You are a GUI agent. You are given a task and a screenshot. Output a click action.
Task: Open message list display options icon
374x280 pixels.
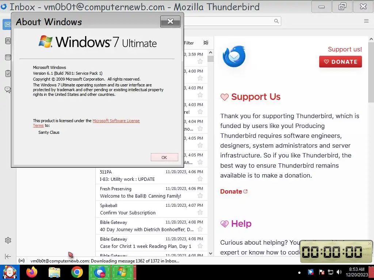tap(206, 43)
